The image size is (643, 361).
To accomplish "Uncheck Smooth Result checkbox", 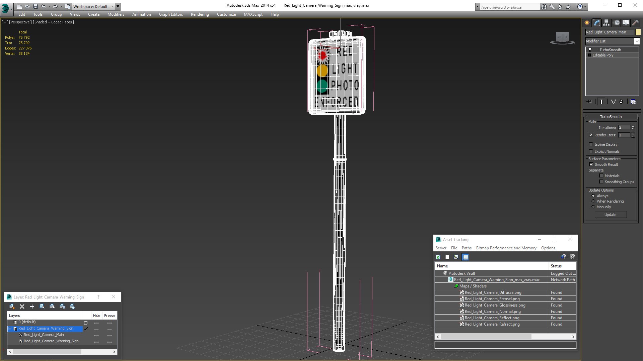I will [591, 164].
